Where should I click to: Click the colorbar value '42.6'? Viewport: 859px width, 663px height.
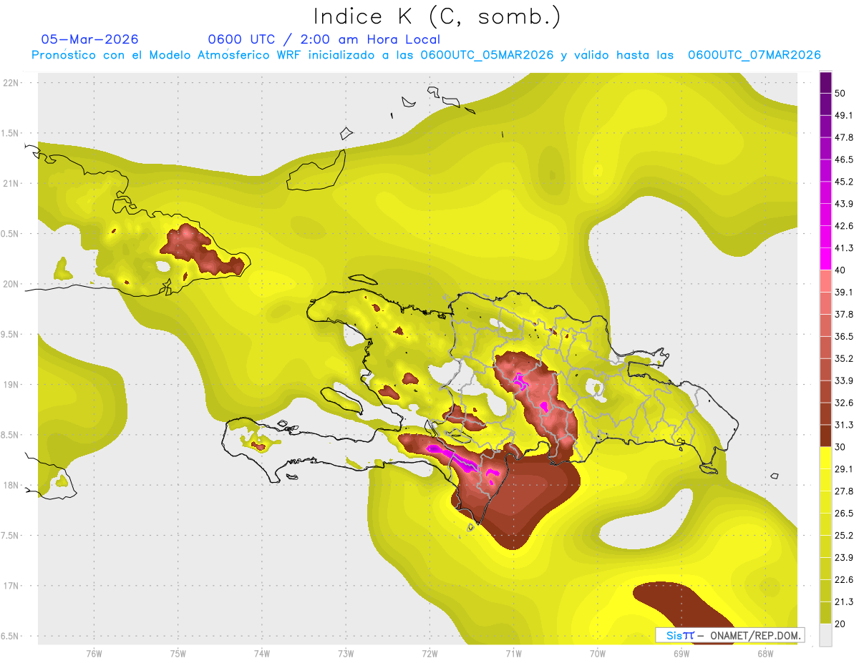click(844, 226)
